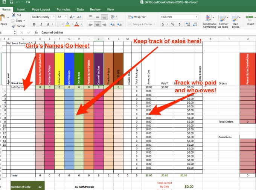Image resolution: width=256 pixels, height=190 pixels.
Task: Cancel formula entry with X
Action: (21, 32)
